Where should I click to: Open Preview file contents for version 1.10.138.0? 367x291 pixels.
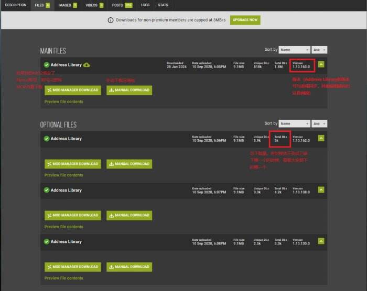(x=63, y=227)
